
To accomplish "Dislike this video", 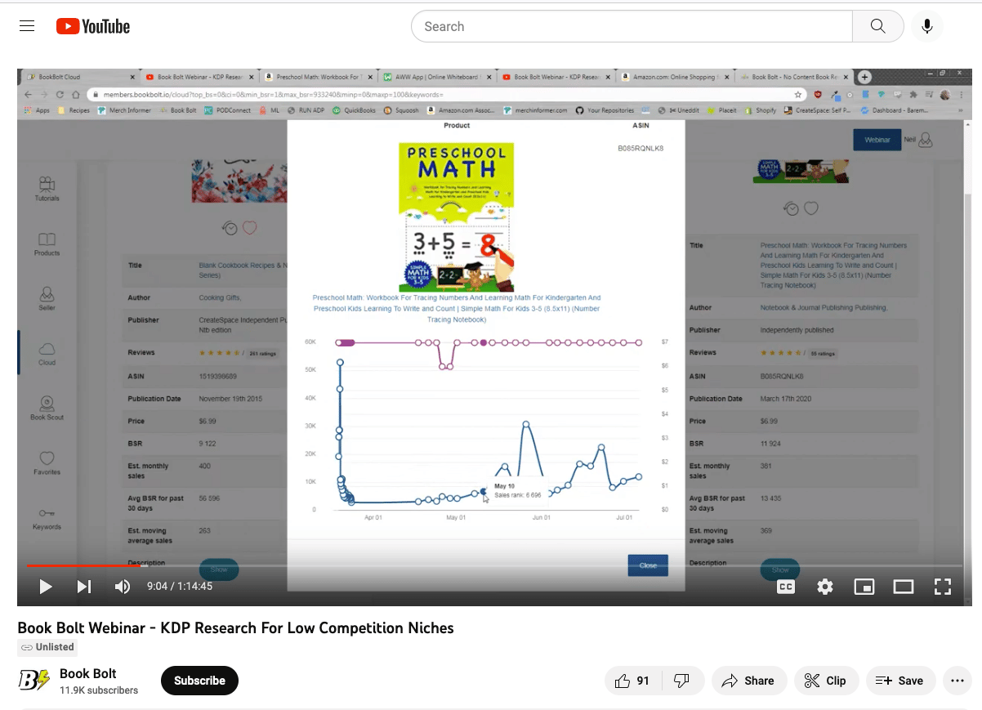I will pos(681,681).
